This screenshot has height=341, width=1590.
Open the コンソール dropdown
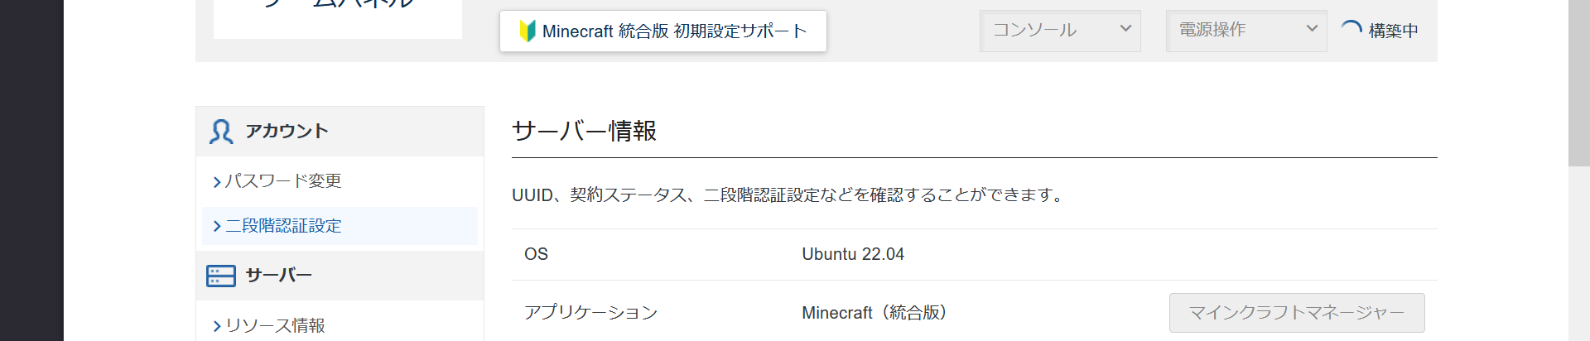point(1060,31)
